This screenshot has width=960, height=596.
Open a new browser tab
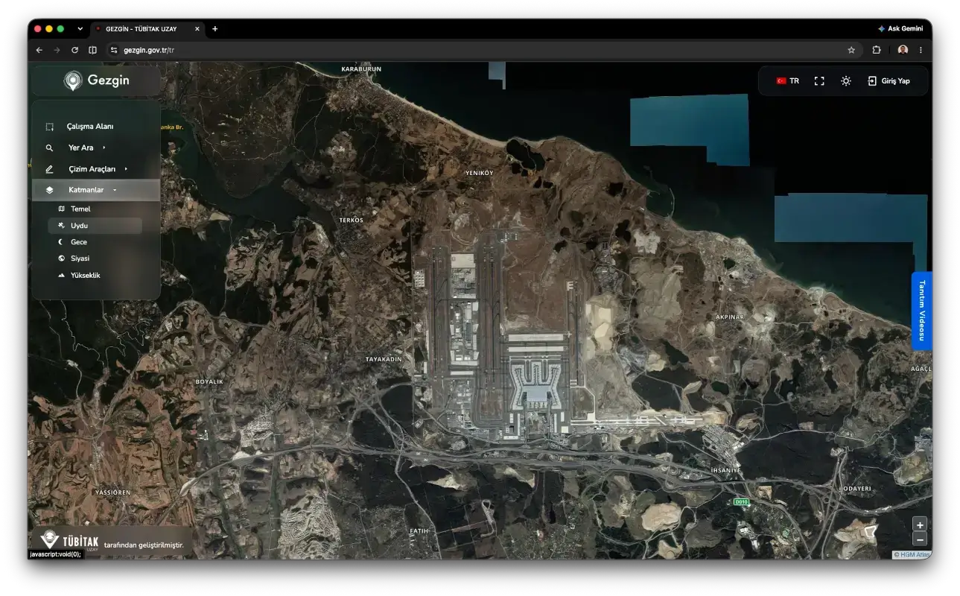tap(215, 29)
